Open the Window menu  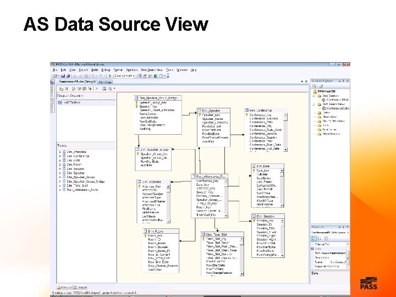tap(182, 70)
